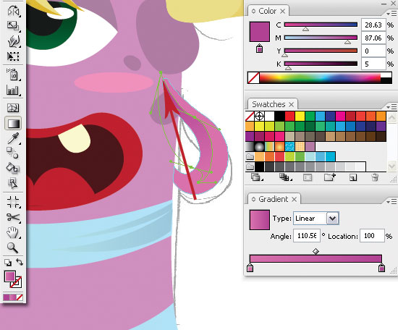The width and height of the screenshot is (398, 330).
Task: Select the Scissors tool
Action: 13,218
